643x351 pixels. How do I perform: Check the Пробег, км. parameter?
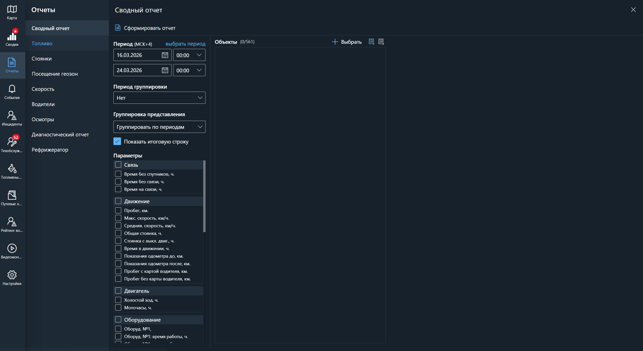pyautogui.click(x=118, y=210)
